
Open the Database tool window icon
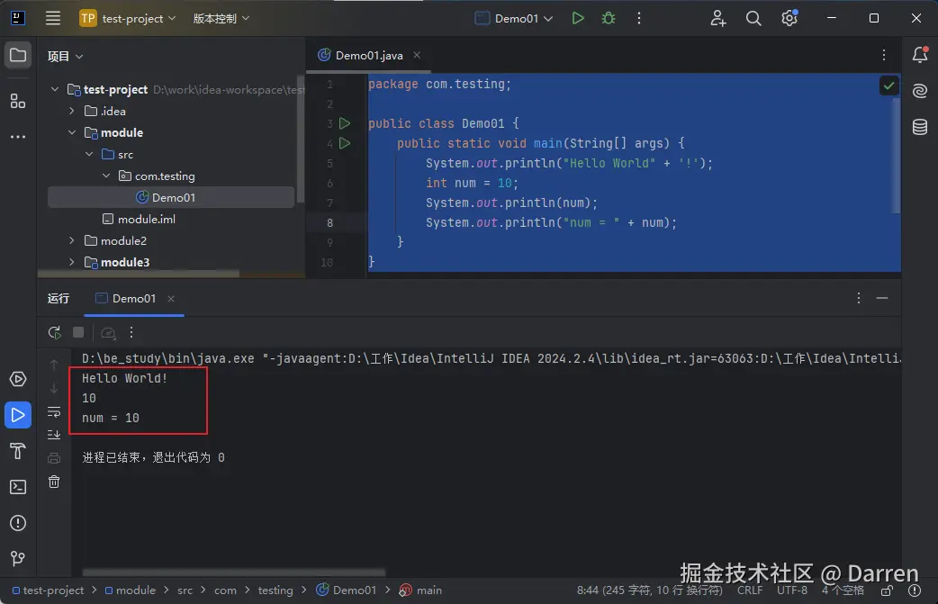click(920, 127)
